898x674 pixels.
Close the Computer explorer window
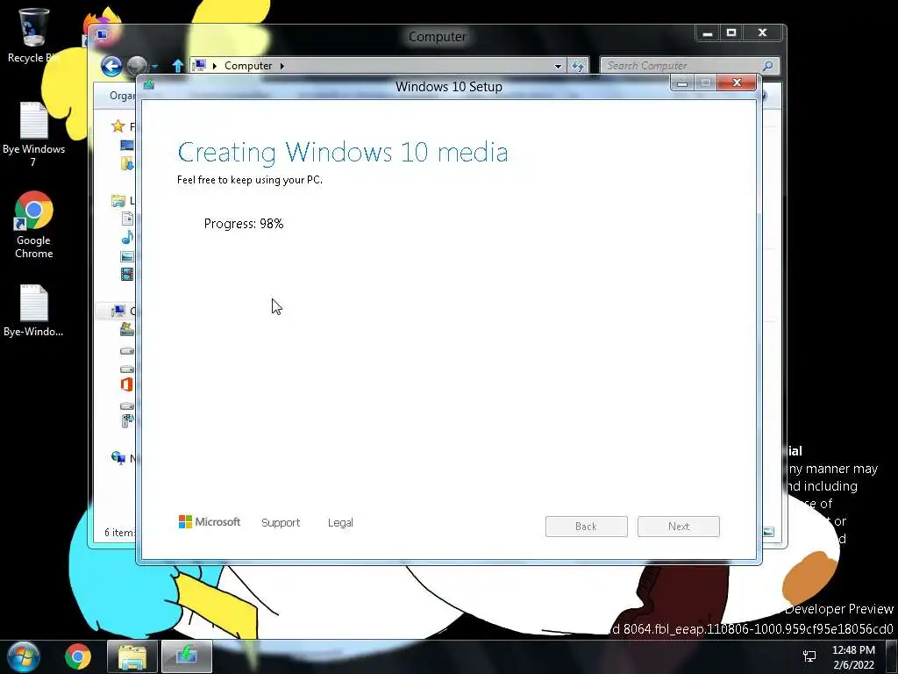pos(762,32)
